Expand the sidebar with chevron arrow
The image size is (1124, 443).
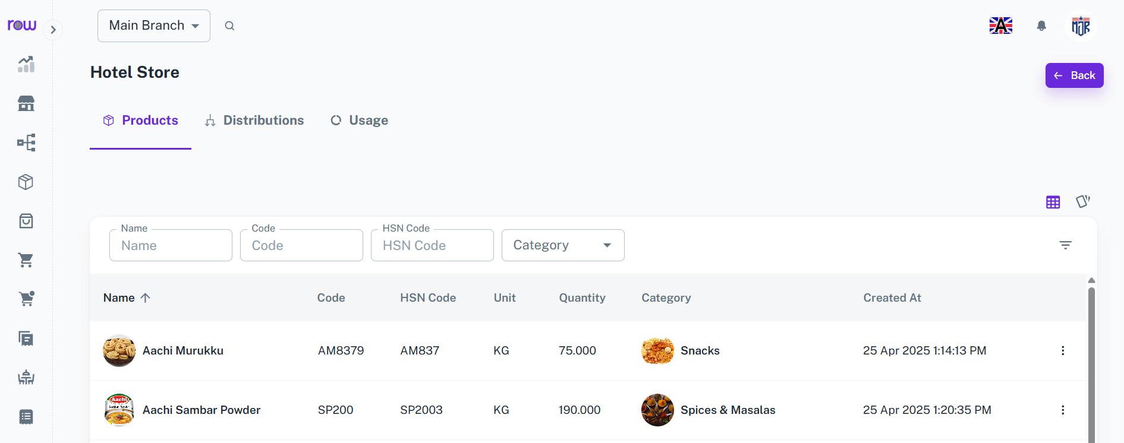click(x=53, y=30)
